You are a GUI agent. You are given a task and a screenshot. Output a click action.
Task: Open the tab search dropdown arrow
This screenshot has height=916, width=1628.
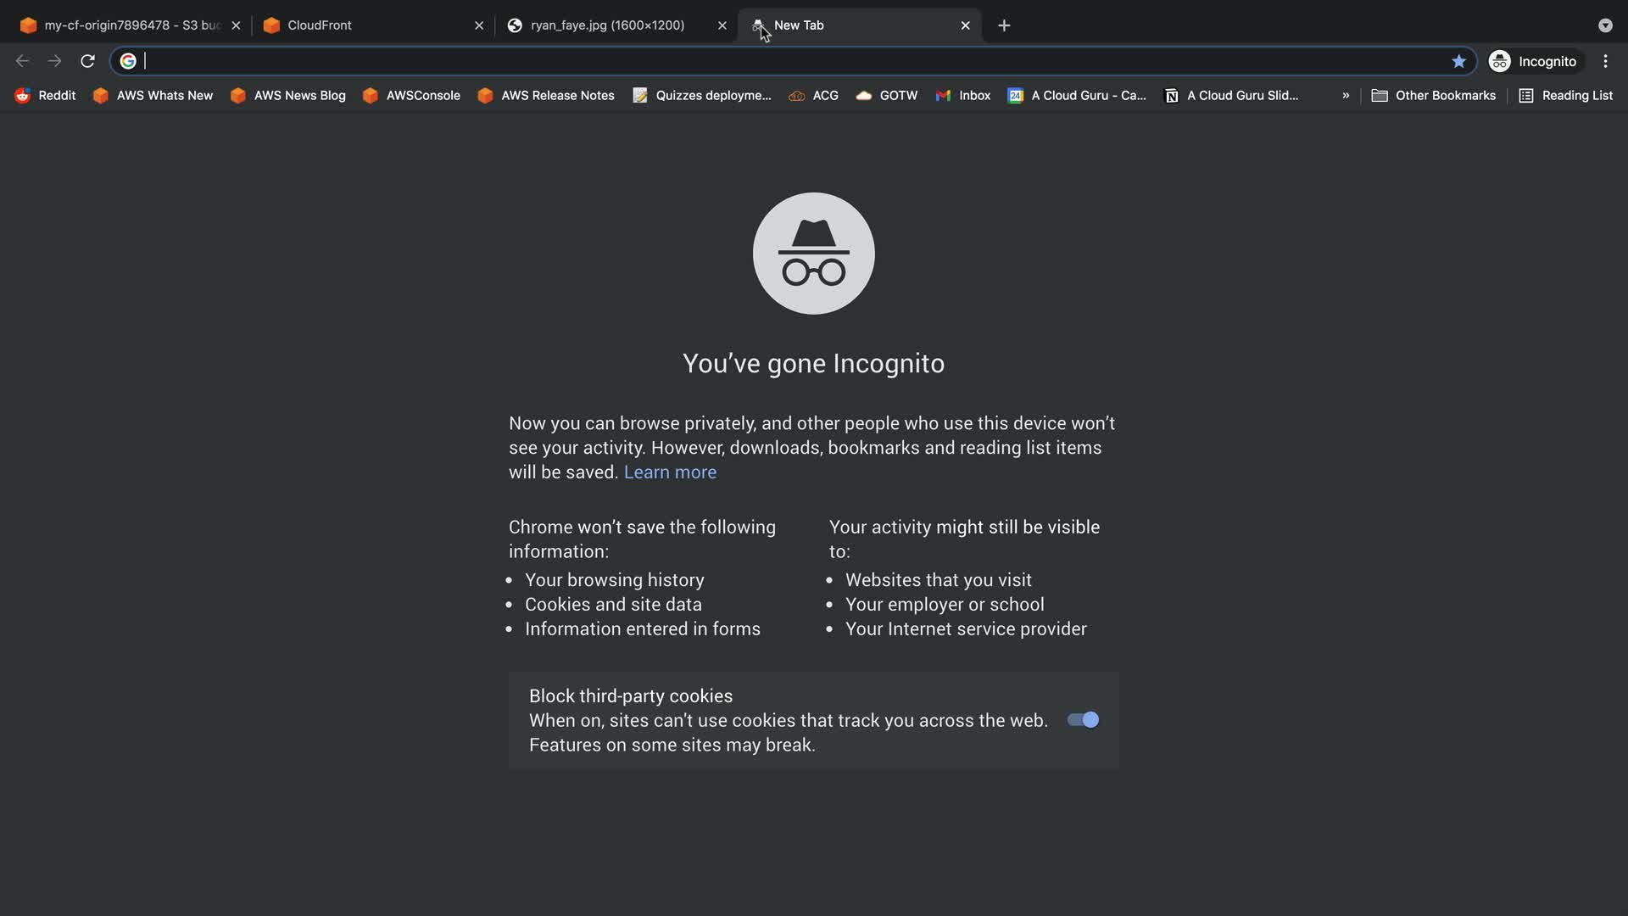point(1605,25)
